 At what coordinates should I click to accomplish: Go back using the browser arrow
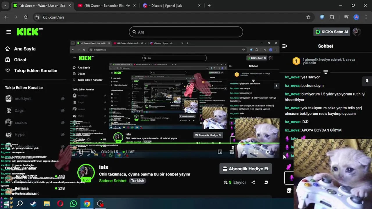click(6, 17)
